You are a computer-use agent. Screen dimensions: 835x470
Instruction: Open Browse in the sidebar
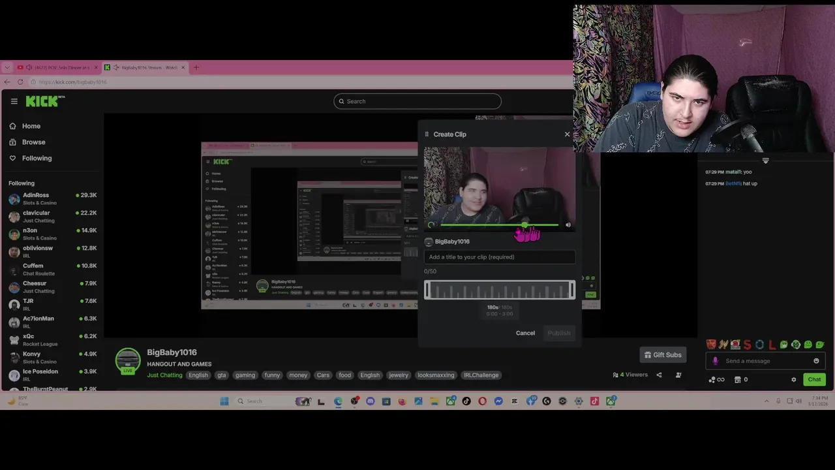pyautogui.click(x=27, y=142)
